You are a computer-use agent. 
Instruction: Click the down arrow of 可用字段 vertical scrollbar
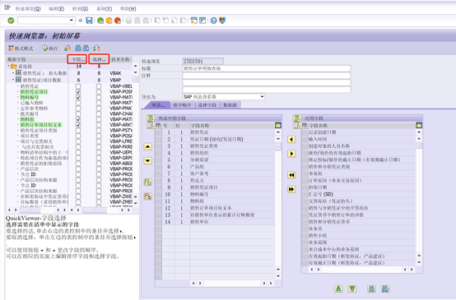[419, 262]
